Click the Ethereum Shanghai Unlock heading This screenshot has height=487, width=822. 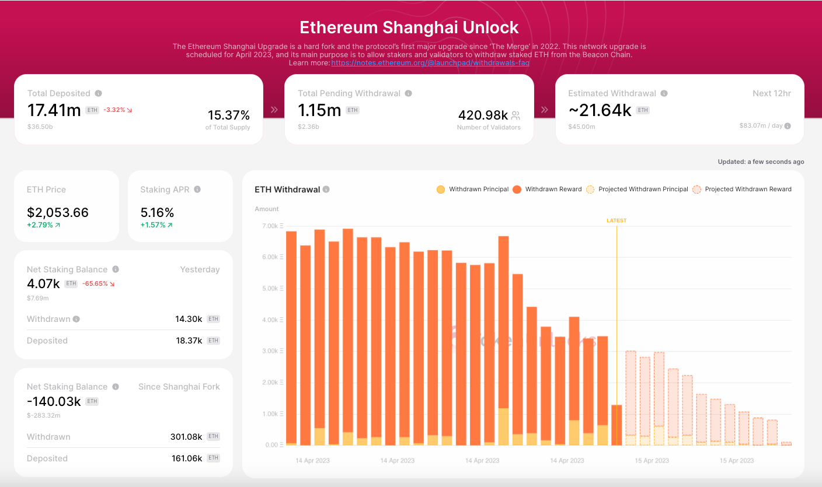coord(409,27)
